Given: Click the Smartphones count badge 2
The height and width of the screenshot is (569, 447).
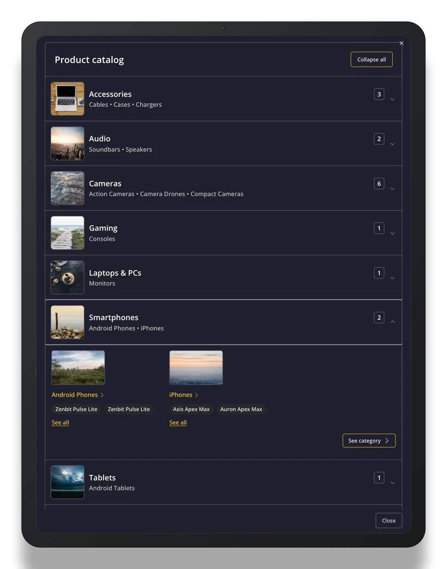Looking at the screenshot, I should coord(379,317).
